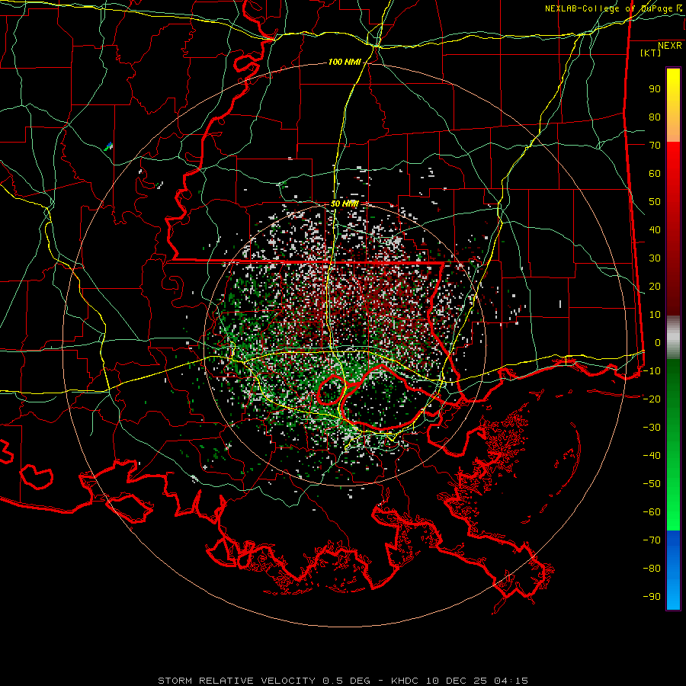
Task: Click the gray zero-velocity segment of color bar
Action: point(673,337)
